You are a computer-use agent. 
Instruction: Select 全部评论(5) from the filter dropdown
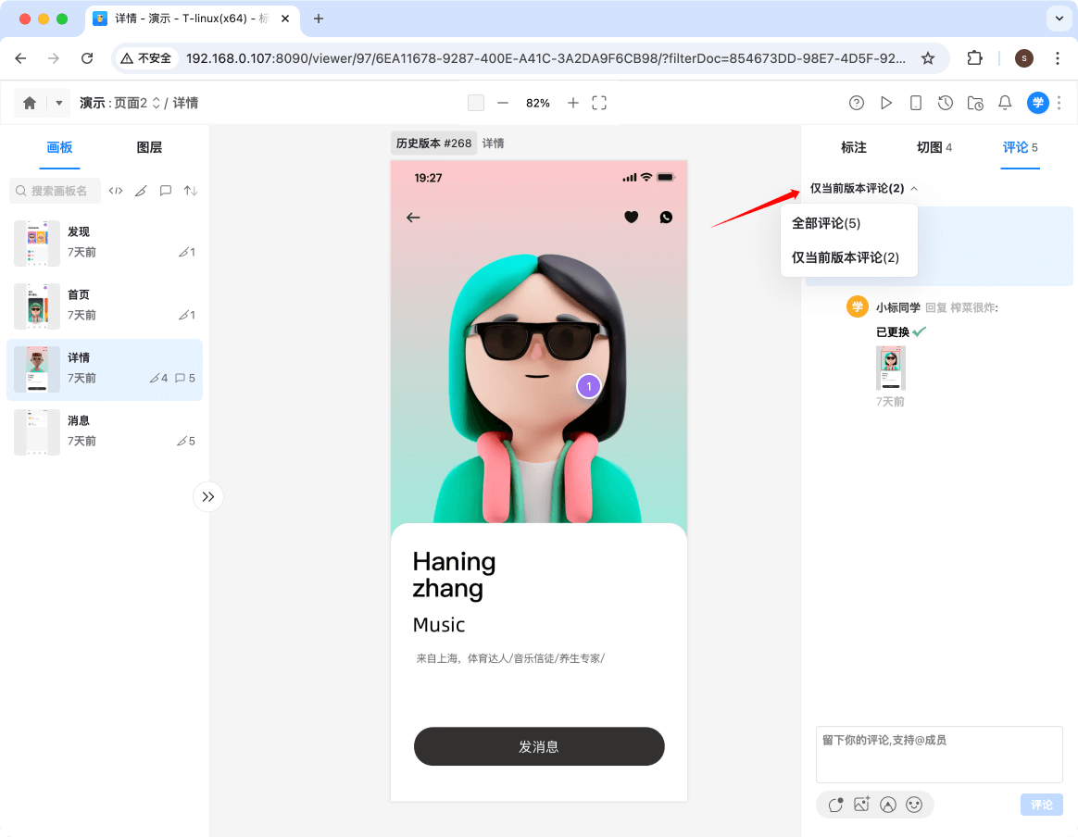coord(824,223)
